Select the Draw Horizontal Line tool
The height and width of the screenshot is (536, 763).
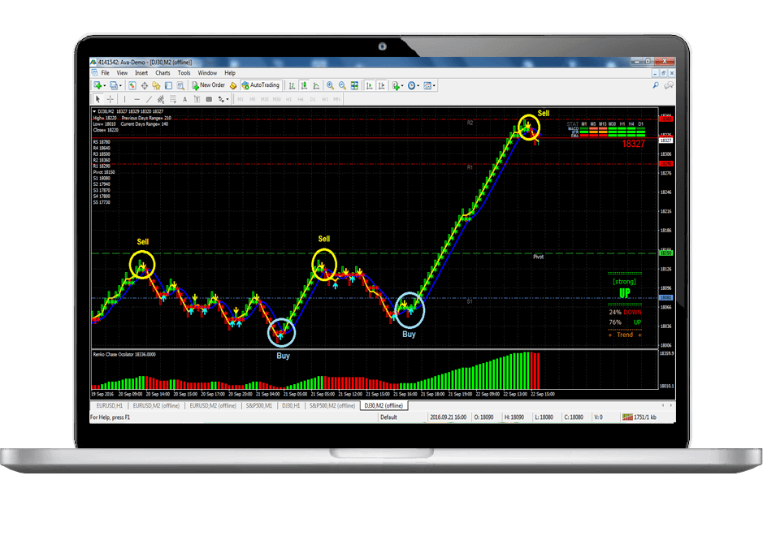coord(137,99)
